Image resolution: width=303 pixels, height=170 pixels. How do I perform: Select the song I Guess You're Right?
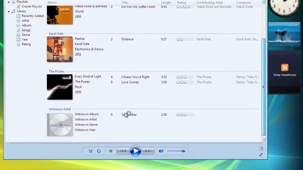point(135,77)
